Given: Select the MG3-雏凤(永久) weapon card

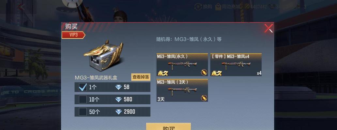Looking at the screenshot, I should click(182, 65).
